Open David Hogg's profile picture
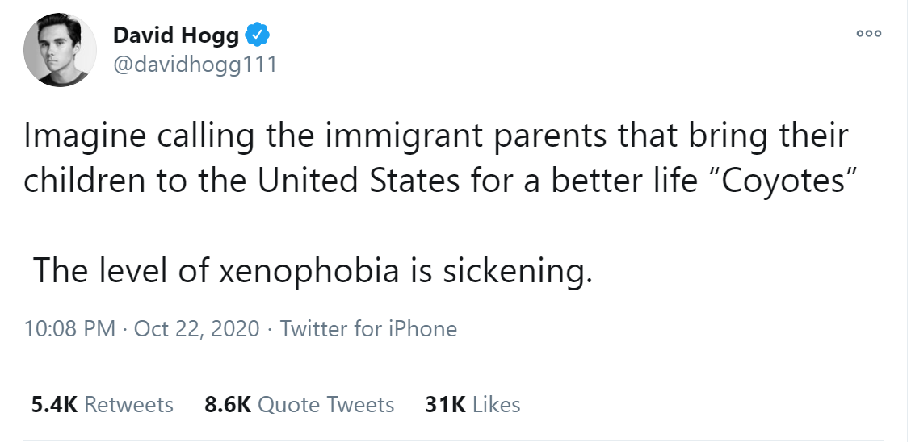The width and height of the screenshot is (911, 442). point(56,50)
